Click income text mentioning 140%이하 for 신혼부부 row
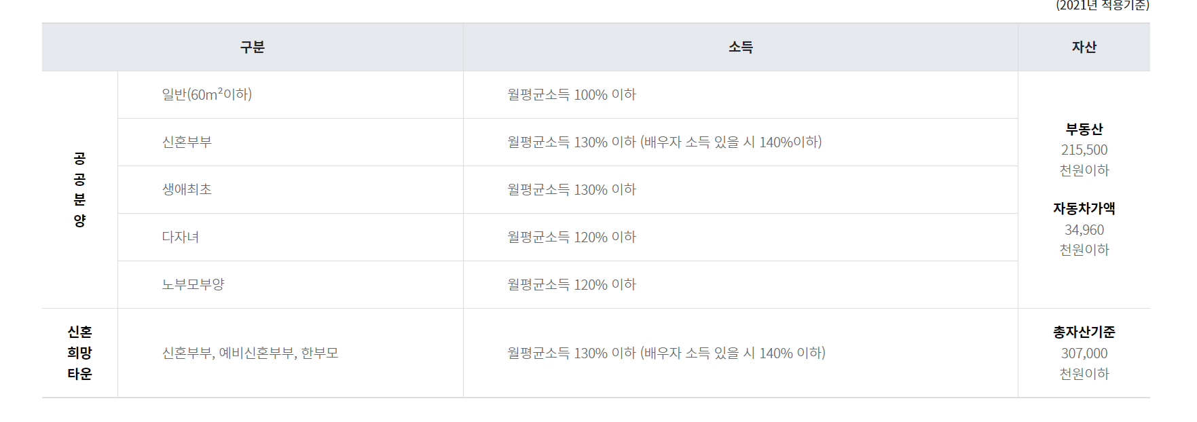Viewport: 1197px width, 422px height. click(x=665, y=142)
